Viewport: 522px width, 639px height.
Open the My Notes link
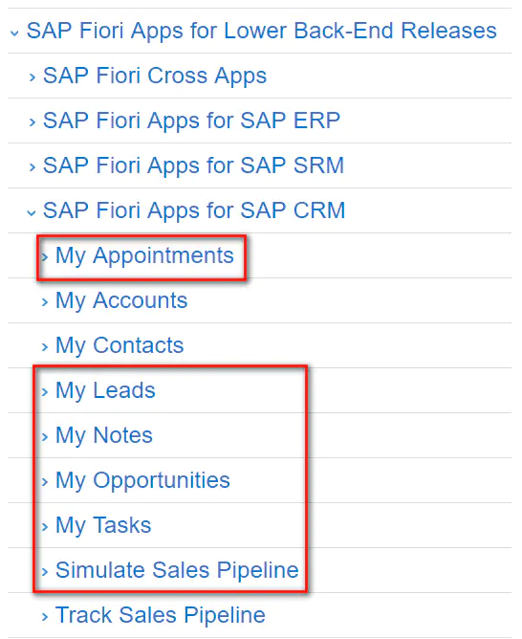(104, 435)
